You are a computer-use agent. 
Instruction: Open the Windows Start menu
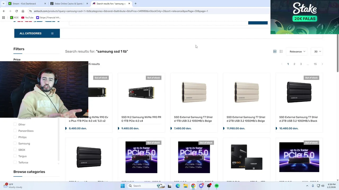[122, 186]
